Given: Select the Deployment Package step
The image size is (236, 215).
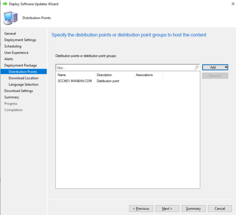Looking at the screenshot, I should (21, 65).
